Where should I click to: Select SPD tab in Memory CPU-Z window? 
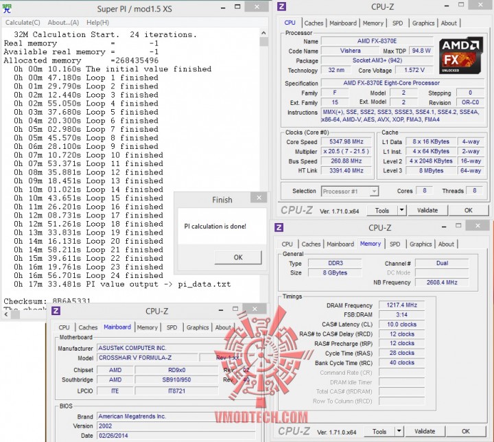pyautogui.click(x=395, y=244)
